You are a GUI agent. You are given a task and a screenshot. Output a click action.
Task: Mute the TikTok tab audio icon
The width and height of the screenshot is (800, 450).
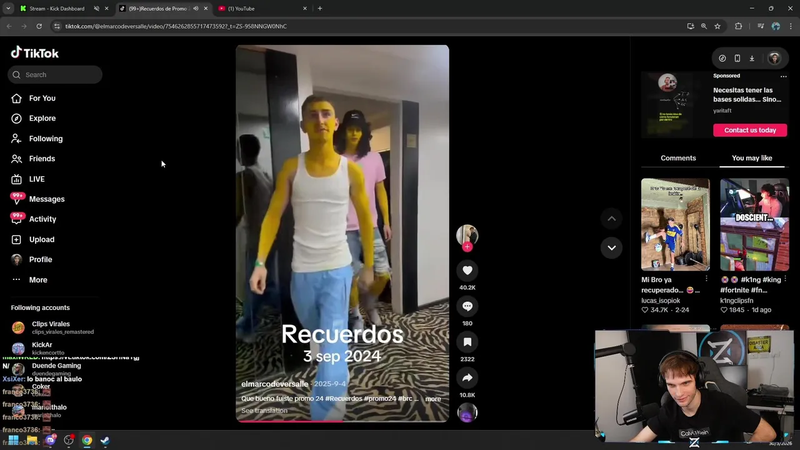pos(196,9)
